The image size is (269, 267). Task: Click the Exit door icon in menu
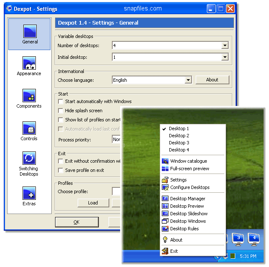(x=165, y=251)
